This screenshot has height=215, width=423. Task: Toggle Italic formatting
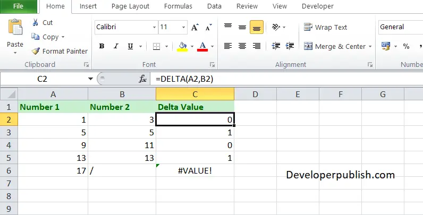pos(116,46)
